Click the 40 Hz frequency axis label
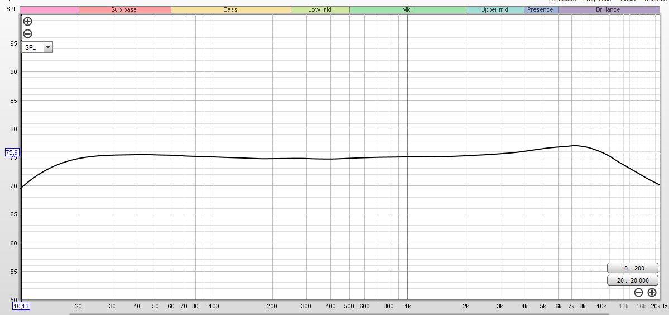This screenshot has height=315, width=669. tap(137, 306)
